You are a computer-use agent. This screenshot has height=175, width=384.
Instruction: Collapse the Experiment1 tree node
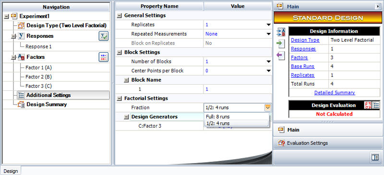[6, 17]
